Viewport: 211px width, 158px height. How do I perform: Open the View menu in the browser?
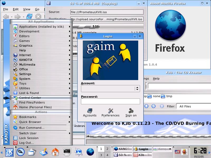click(27, 9)
